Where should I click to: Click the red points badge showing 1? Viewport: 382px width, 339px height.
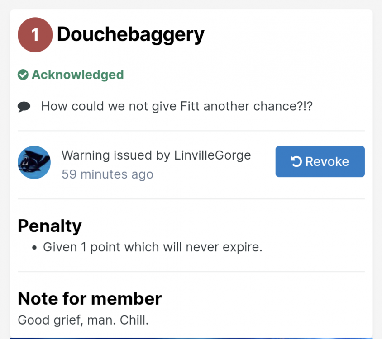35,35
